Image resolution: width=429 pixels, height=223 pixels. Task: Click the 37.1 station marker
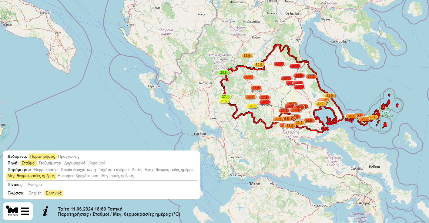click(248, 77)
